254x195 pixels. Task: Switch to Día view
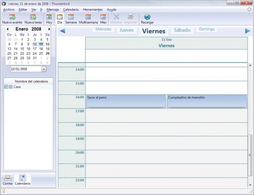click(60, 19)
